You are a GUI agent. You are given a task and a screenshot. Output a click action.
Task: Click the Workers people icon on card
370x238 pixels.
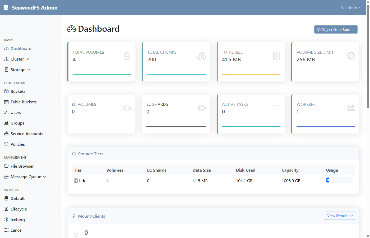(x=351, y=108)
